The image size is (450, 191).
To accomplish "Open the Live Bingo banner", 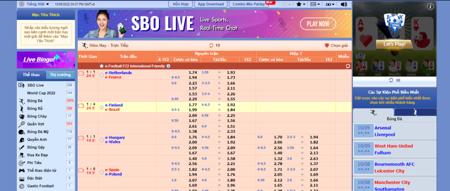I will coord(46,60).
